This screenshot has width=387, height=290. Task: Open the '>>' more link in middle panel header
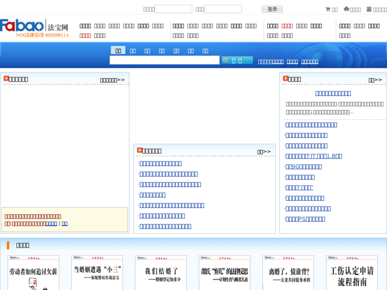coord(264,152)
